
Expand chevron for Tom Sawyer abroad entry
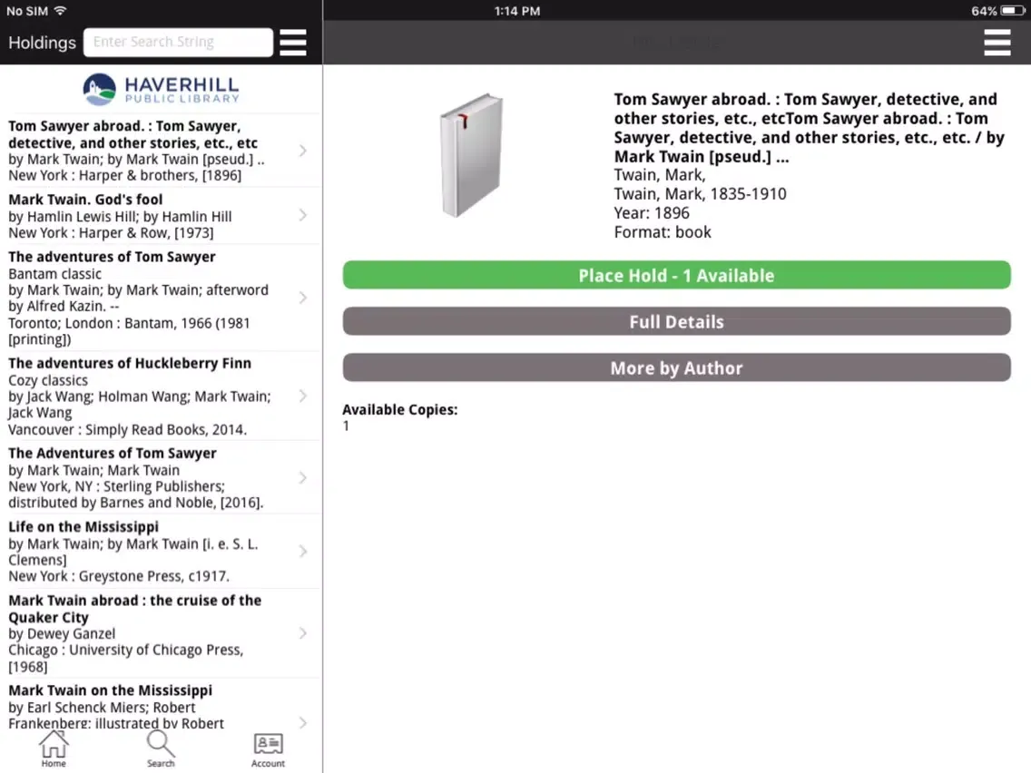[x=302, y=151]
